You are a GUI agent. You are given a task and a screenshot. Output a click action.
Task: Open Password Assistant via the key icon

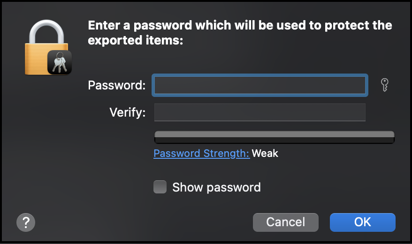[385, 85]
